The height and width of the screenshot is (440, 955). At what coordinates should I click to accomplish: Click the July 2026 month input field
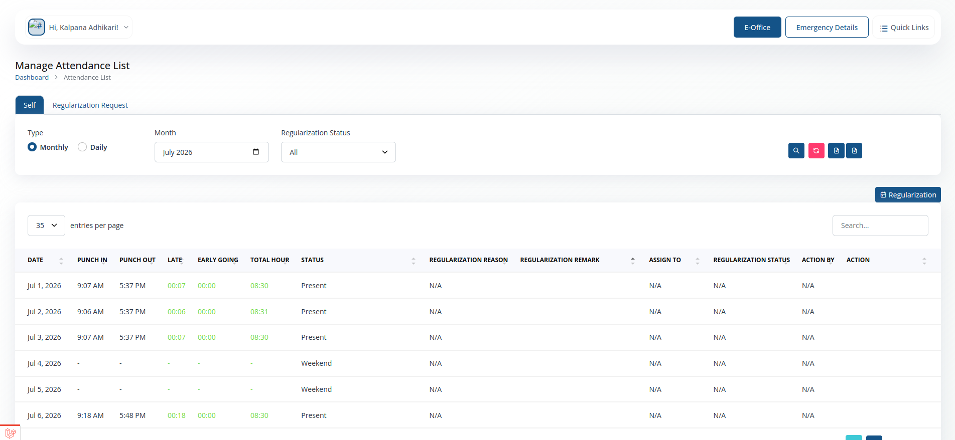click(x=211, y=152)
